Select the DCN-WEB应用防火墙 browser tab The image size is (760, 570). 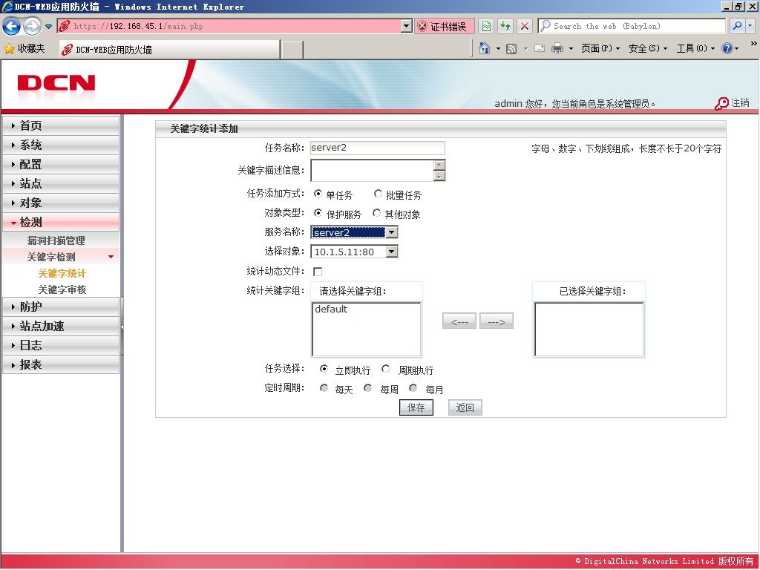170,50
